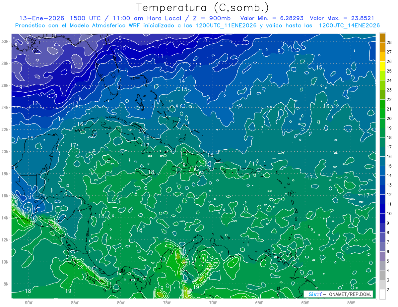This screenshot has width=398, height=307.
Task: Click the "10" contour label on the map
Action: (x=122, y=48)
